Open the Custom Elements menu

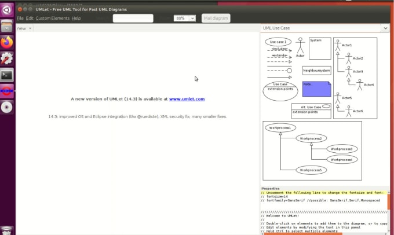[x=53, y=19]
